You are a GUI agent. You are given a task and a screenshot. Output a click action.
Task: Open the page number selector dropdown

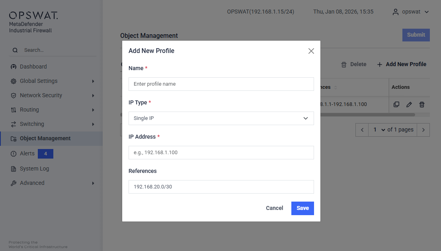[x=378, y=130]
